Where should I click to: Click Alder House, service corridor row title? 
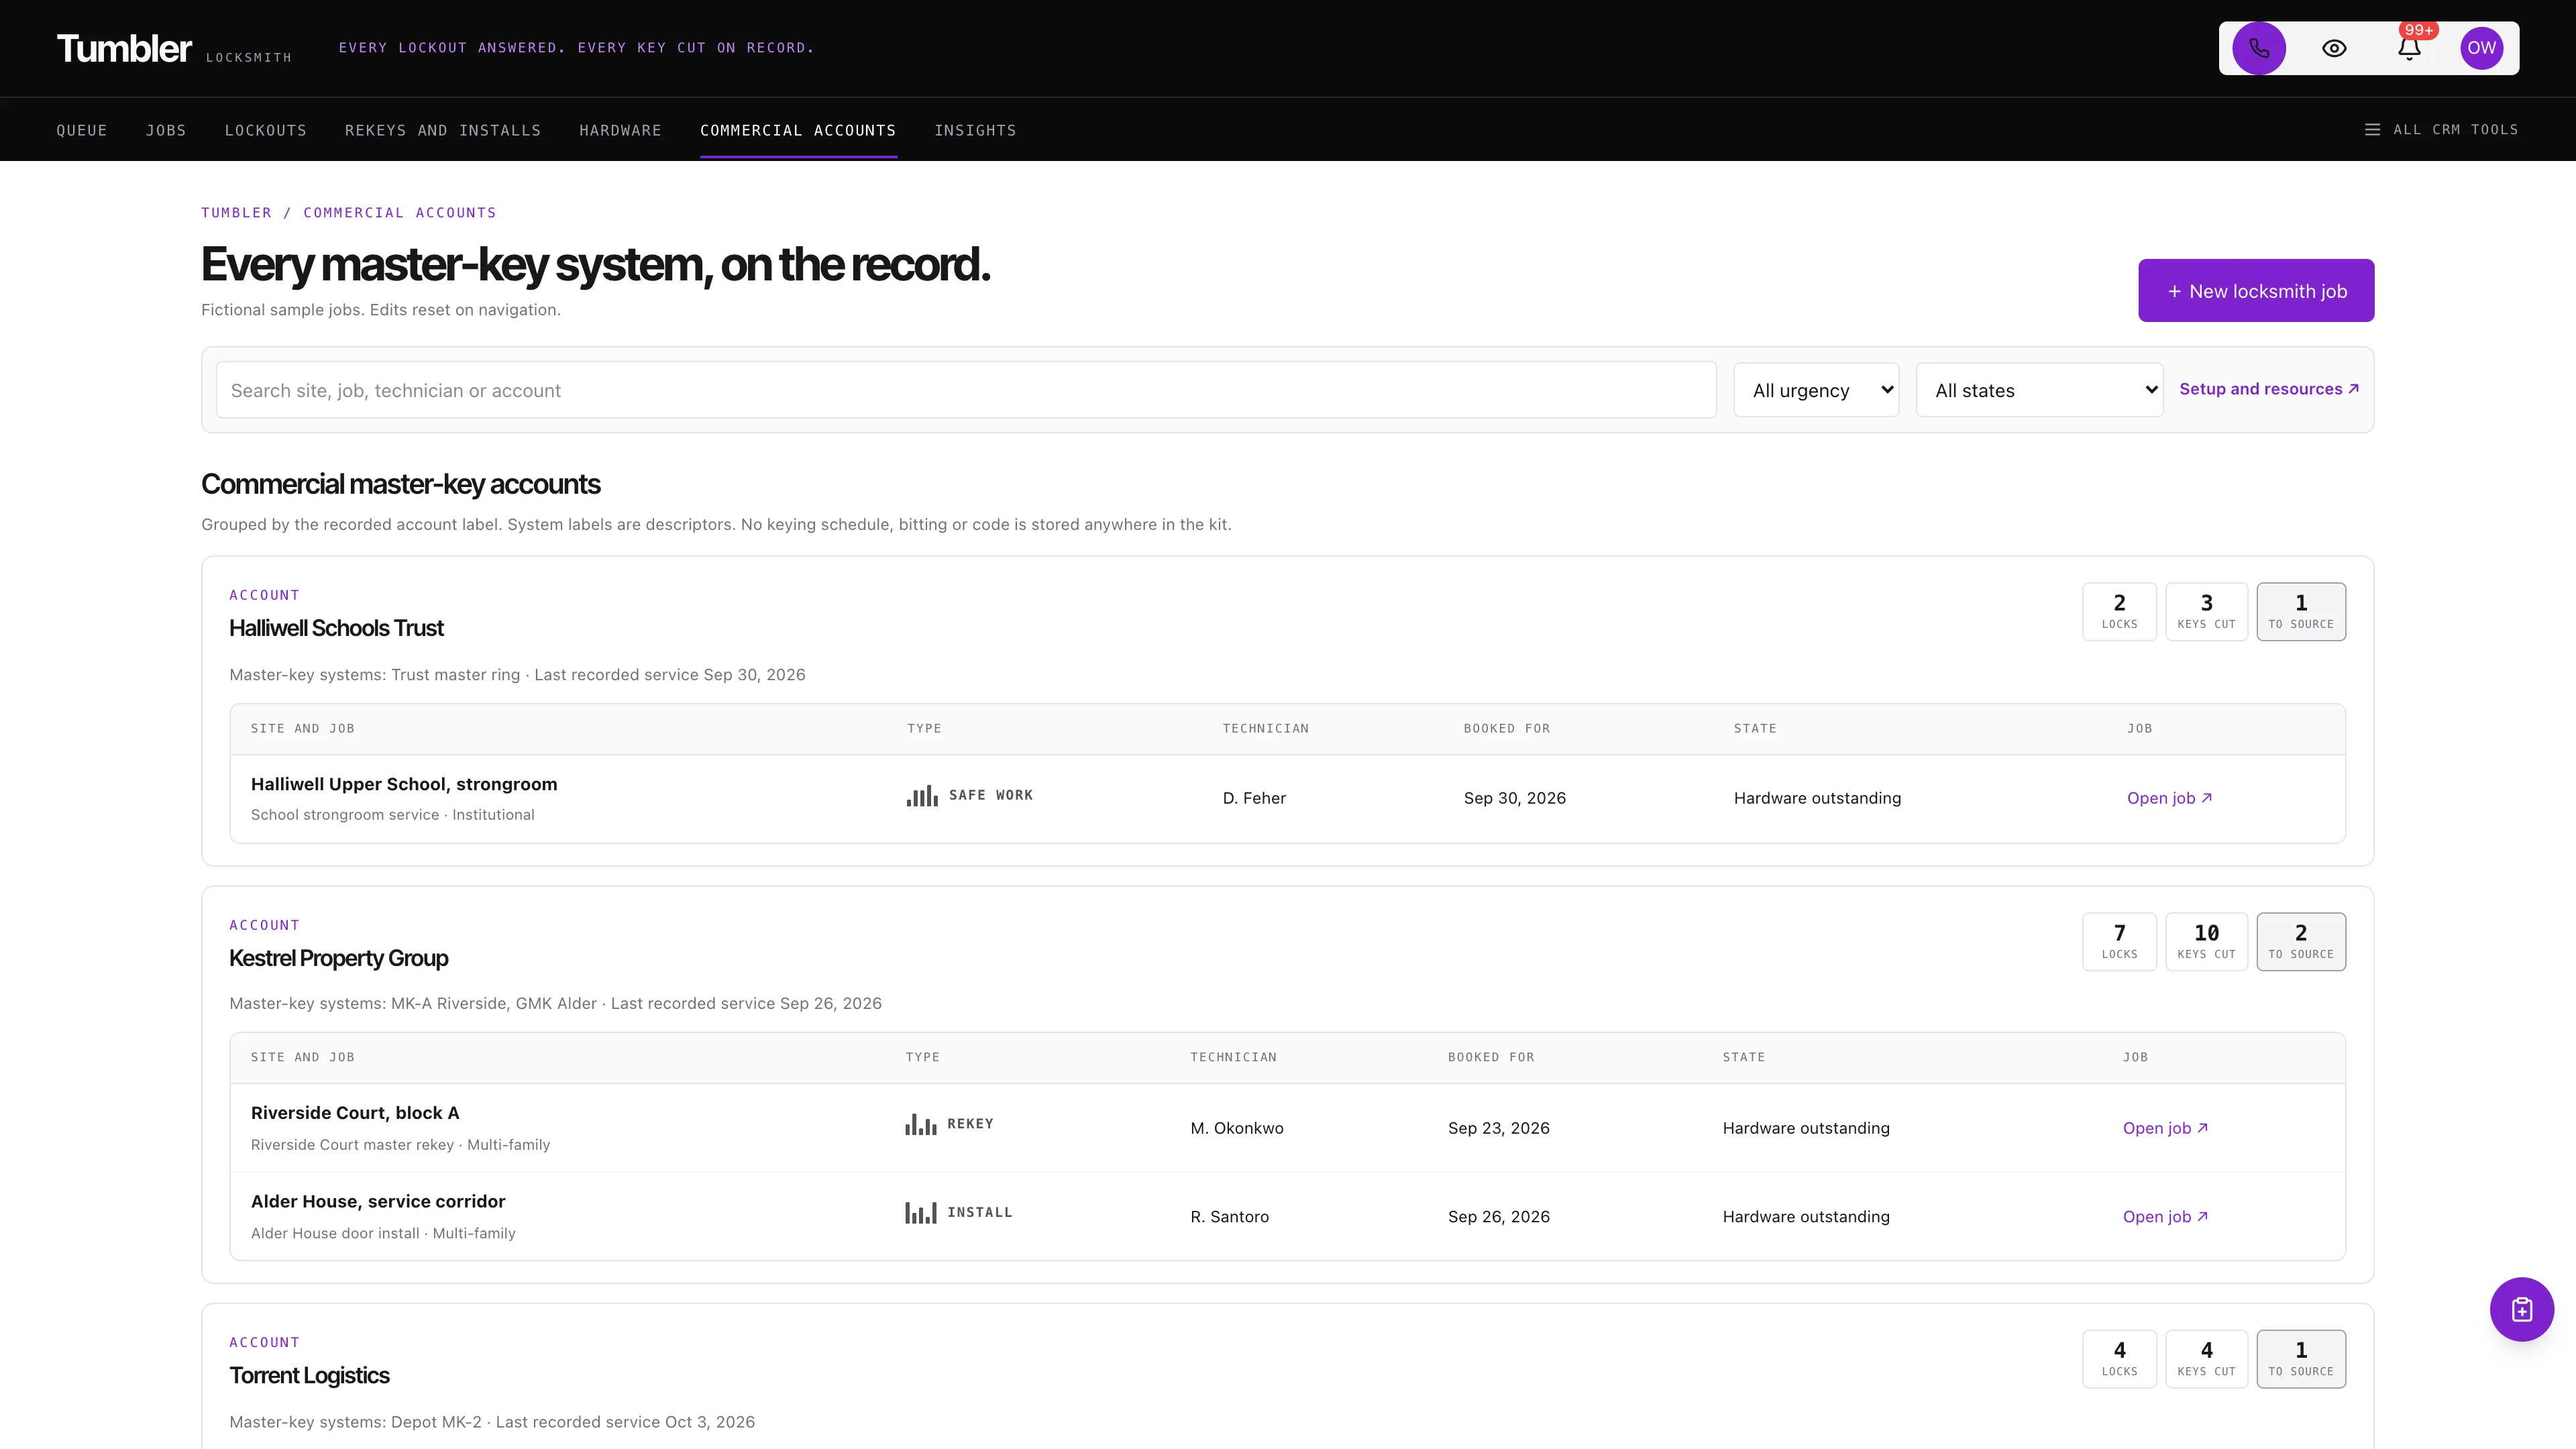tap(378, 1201)
